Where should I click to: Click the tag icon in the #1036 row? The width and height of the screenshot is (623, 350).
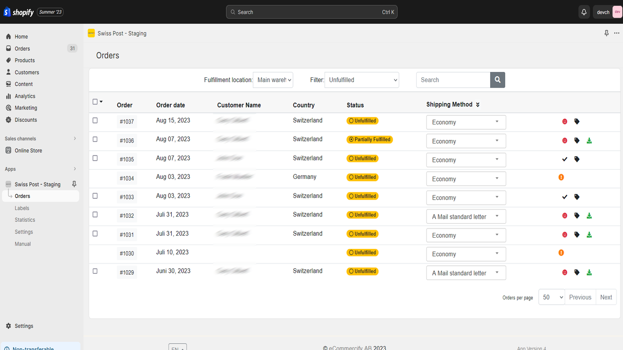(577, 140)
